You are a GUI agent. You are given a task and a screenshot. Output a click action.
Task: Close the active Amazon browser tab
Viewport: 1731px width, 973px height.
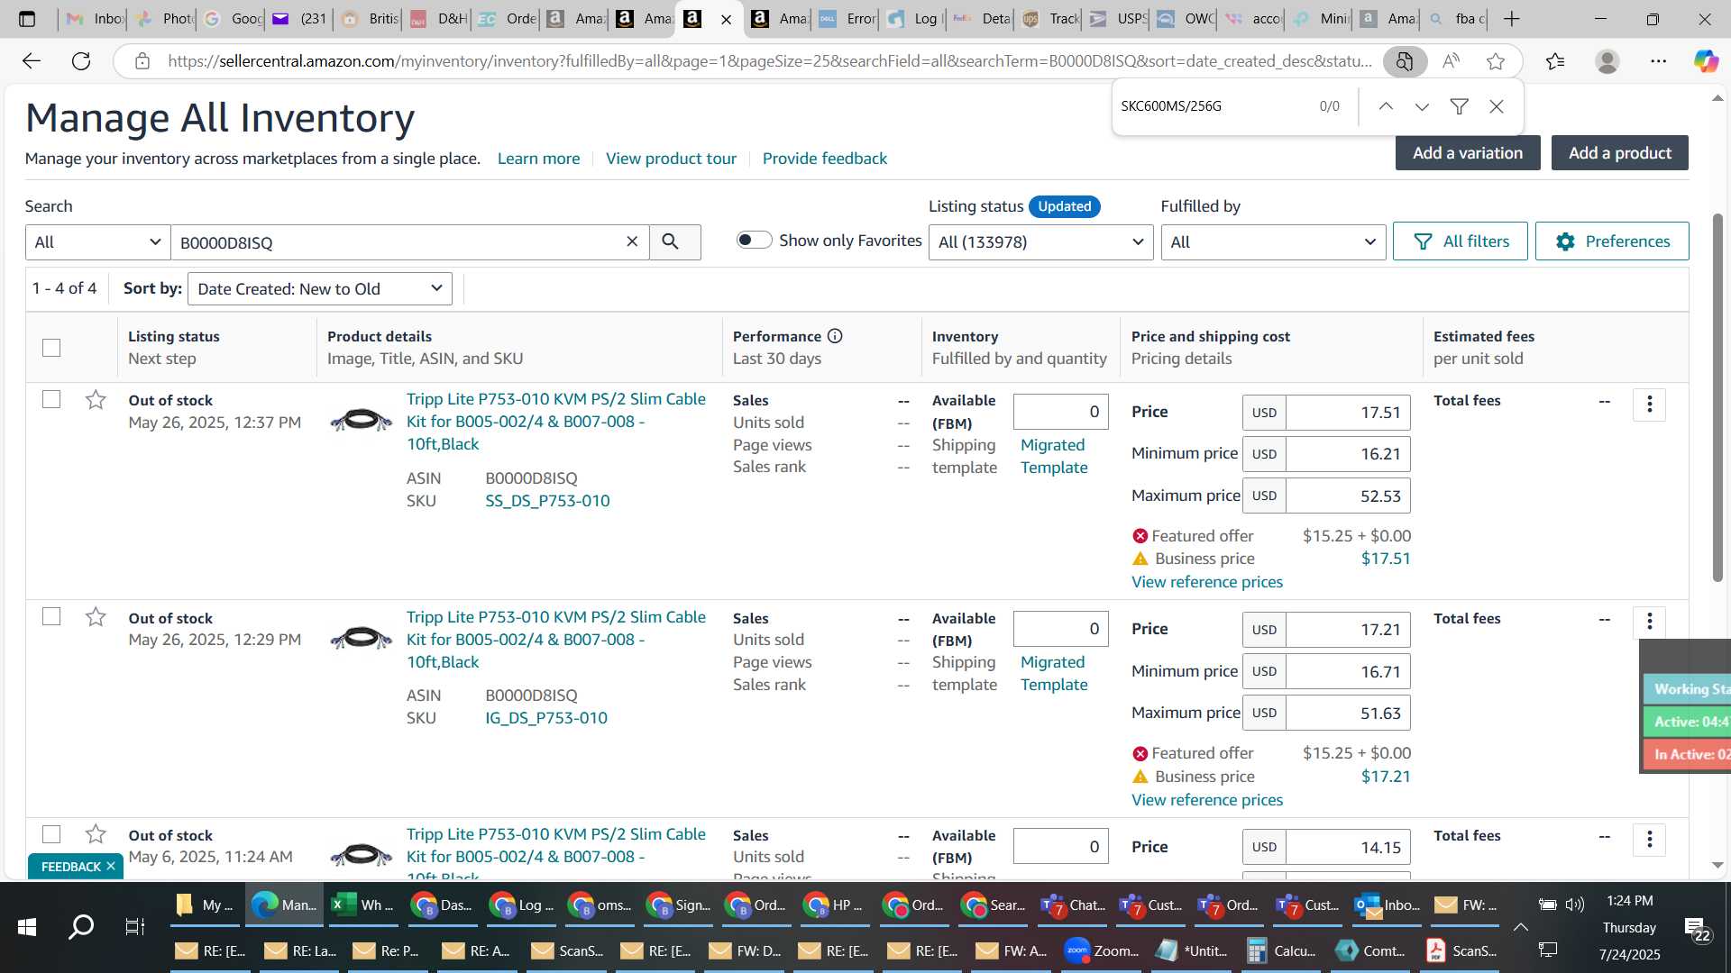(726, 19)
